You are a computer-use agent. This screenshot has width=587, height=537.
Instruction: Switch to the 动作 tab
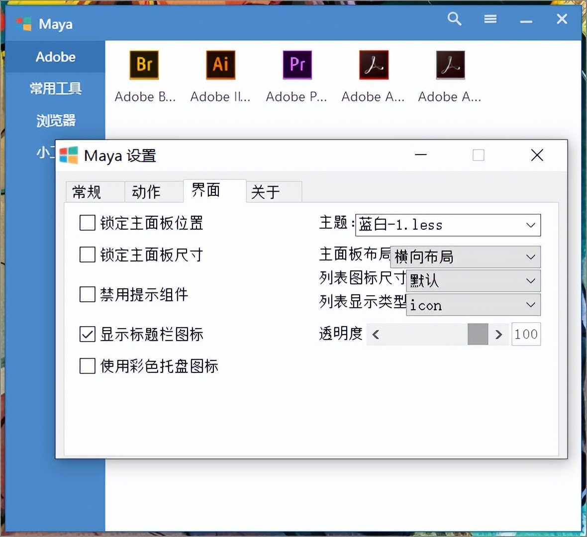tap(154, 192)
